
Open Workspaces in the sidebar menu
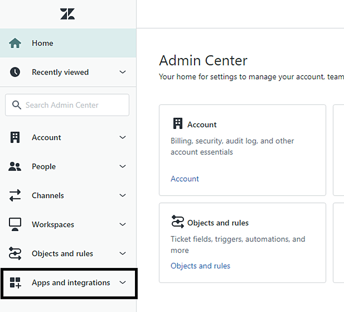click(x=53, y=224)
